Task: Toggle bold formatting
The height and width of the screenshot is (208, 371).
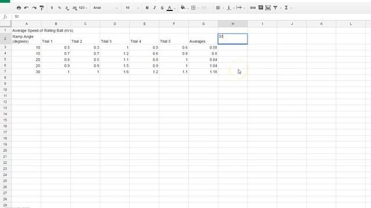Action: click(x=147, y=8)
